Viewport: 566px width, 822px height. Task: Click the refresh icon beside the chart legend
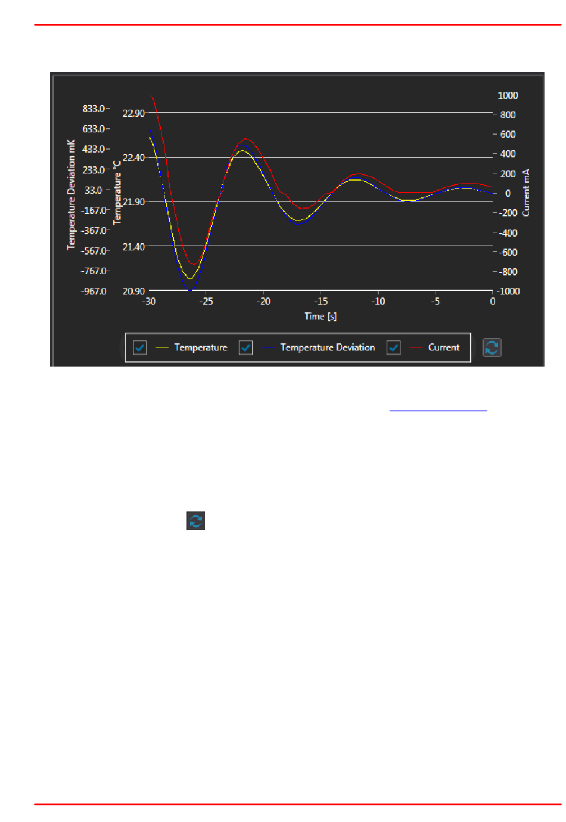(492, 348)
